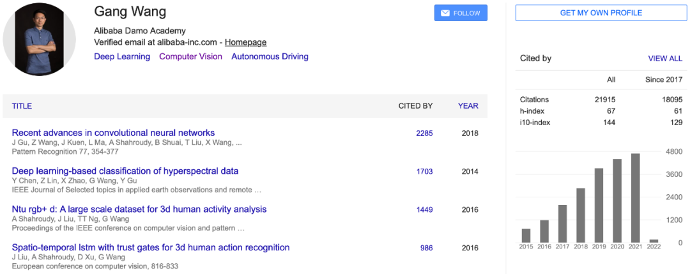Sort publications by Year column header
The width and height of the screenshot is (690, 274).
coord(468,106)
